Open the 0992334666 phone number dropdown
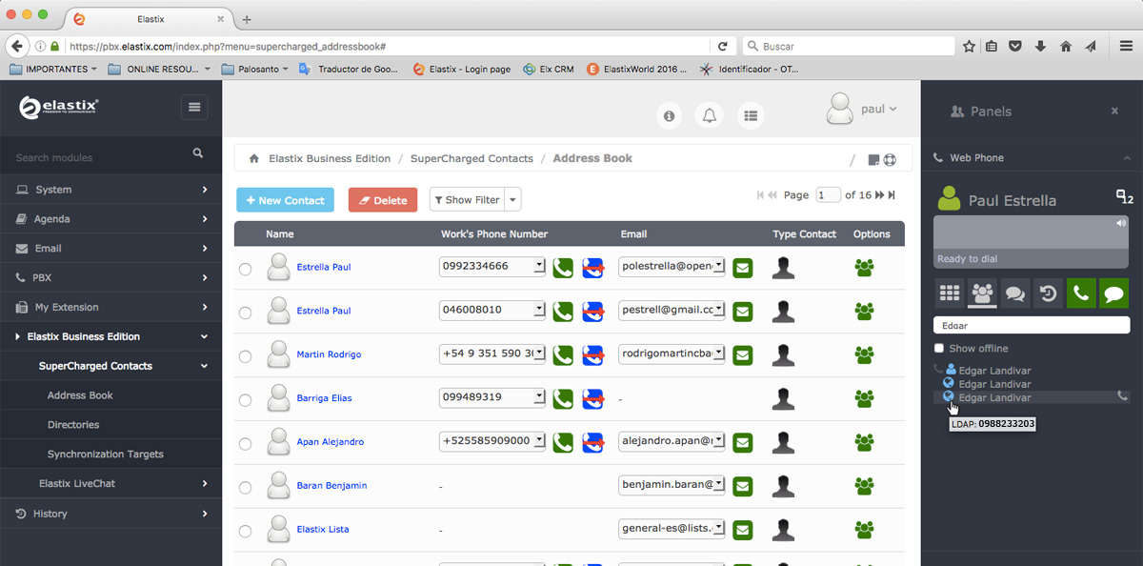Screen dimensions: 1143x566 pos(539,266)
